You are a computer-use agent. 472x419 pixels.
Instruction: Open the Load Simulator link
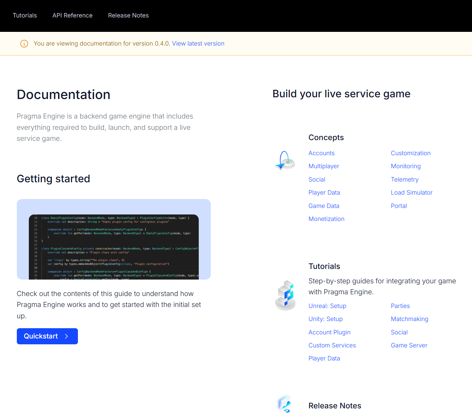412,193
